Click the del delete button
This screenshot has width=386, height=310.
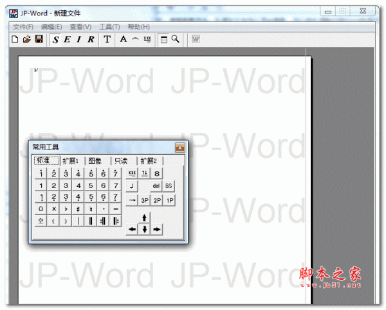point(156,186)
